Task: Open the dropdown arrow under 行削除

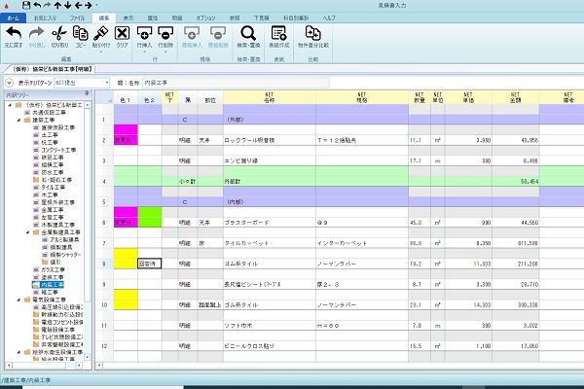Action: [165, 52]
